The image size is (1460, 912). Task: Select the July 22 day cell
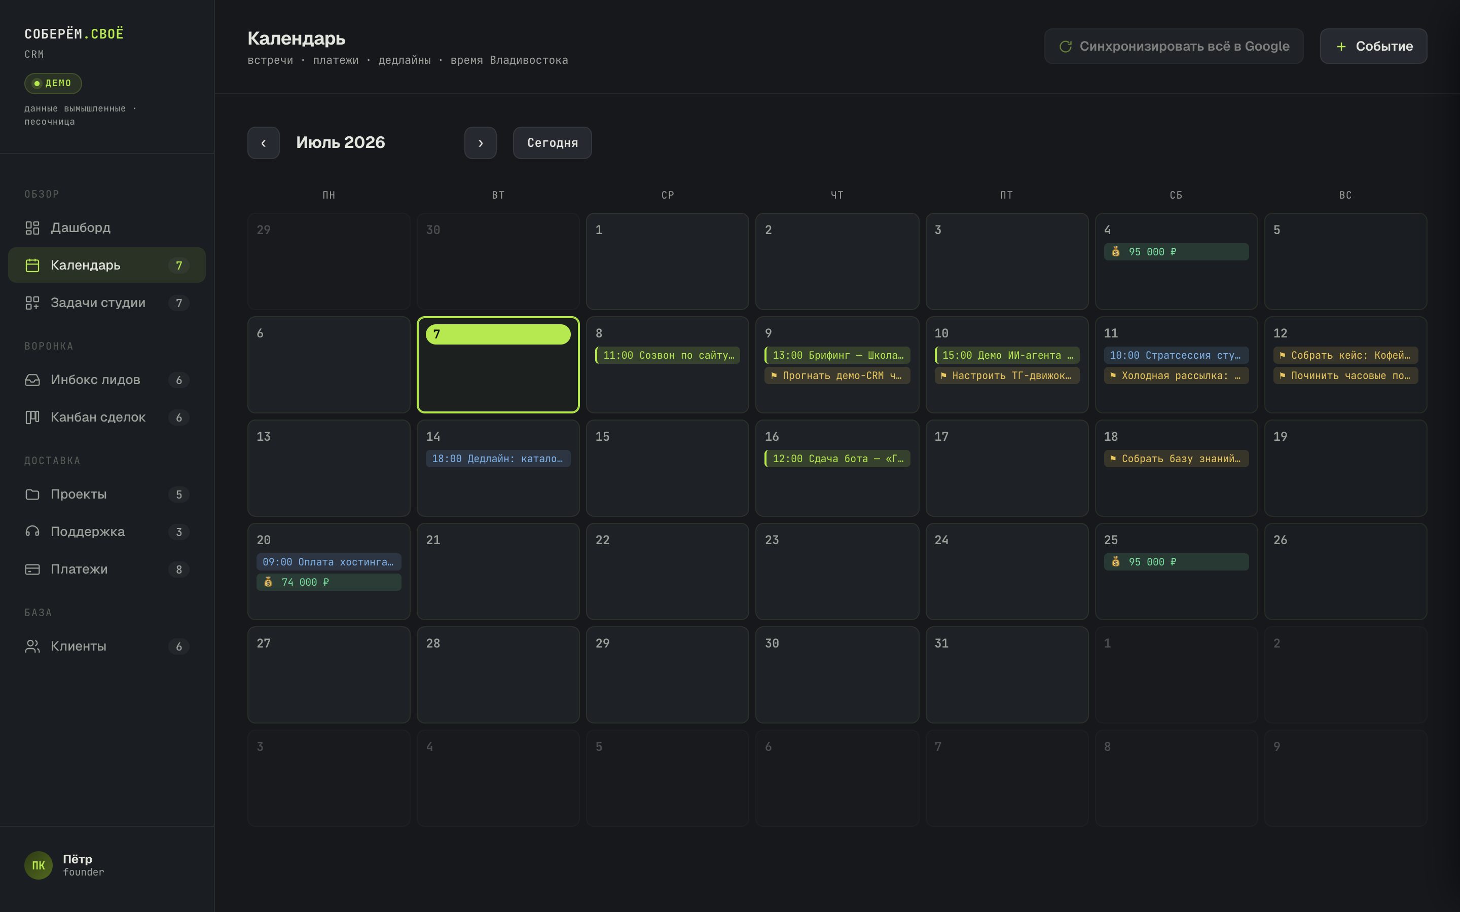(x=667, y=572)
